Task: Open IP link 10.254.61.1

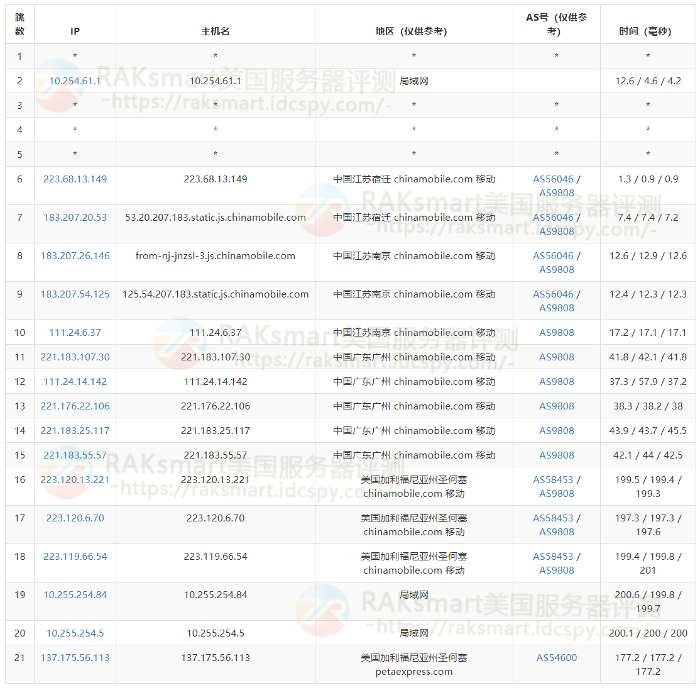Action: click(75, 81)
